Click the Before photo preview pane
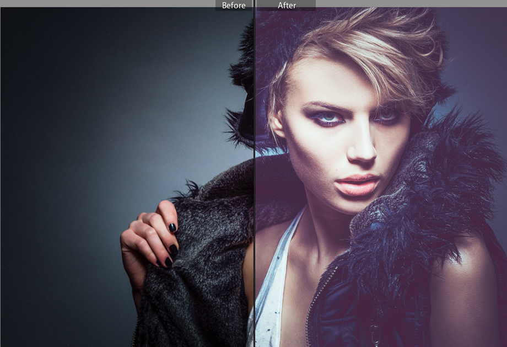Viewport: 507px width, 347px height. coord(127,177)
